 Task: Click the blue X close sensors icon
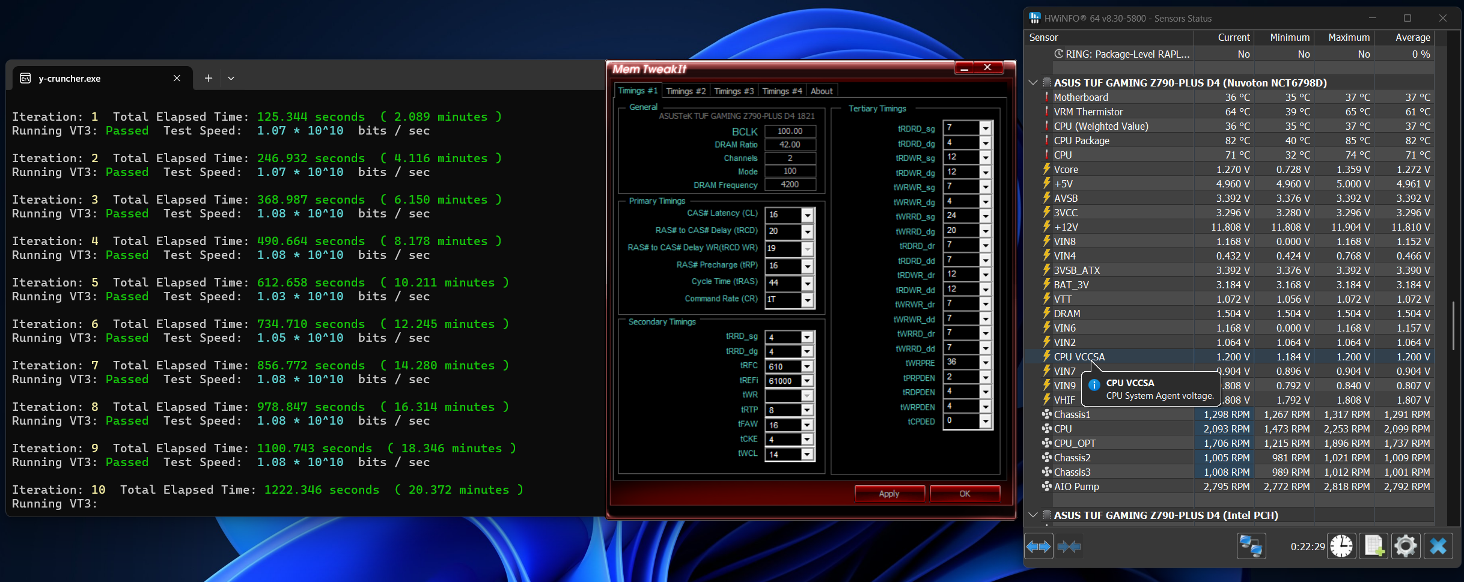[x=1438, y=547]
